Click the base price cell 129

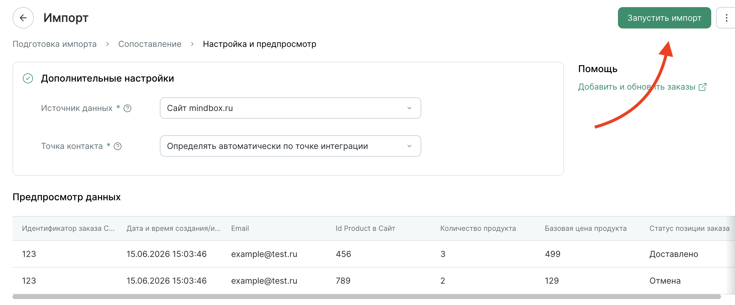(552, 281)
